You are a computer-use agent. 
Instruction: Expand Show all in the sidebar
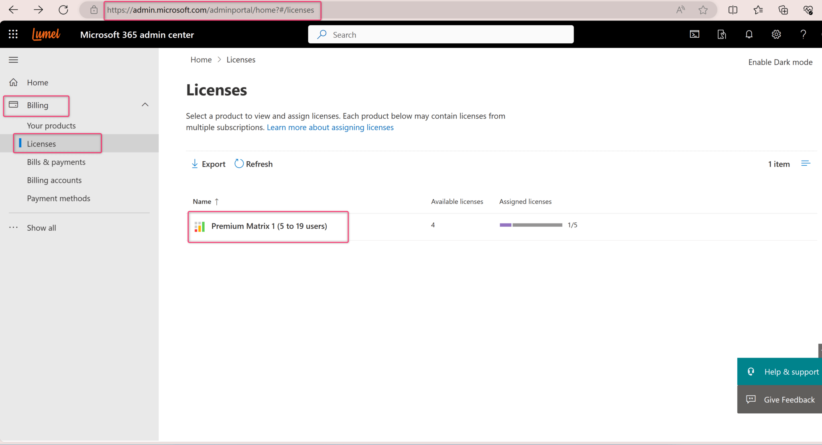41,228
